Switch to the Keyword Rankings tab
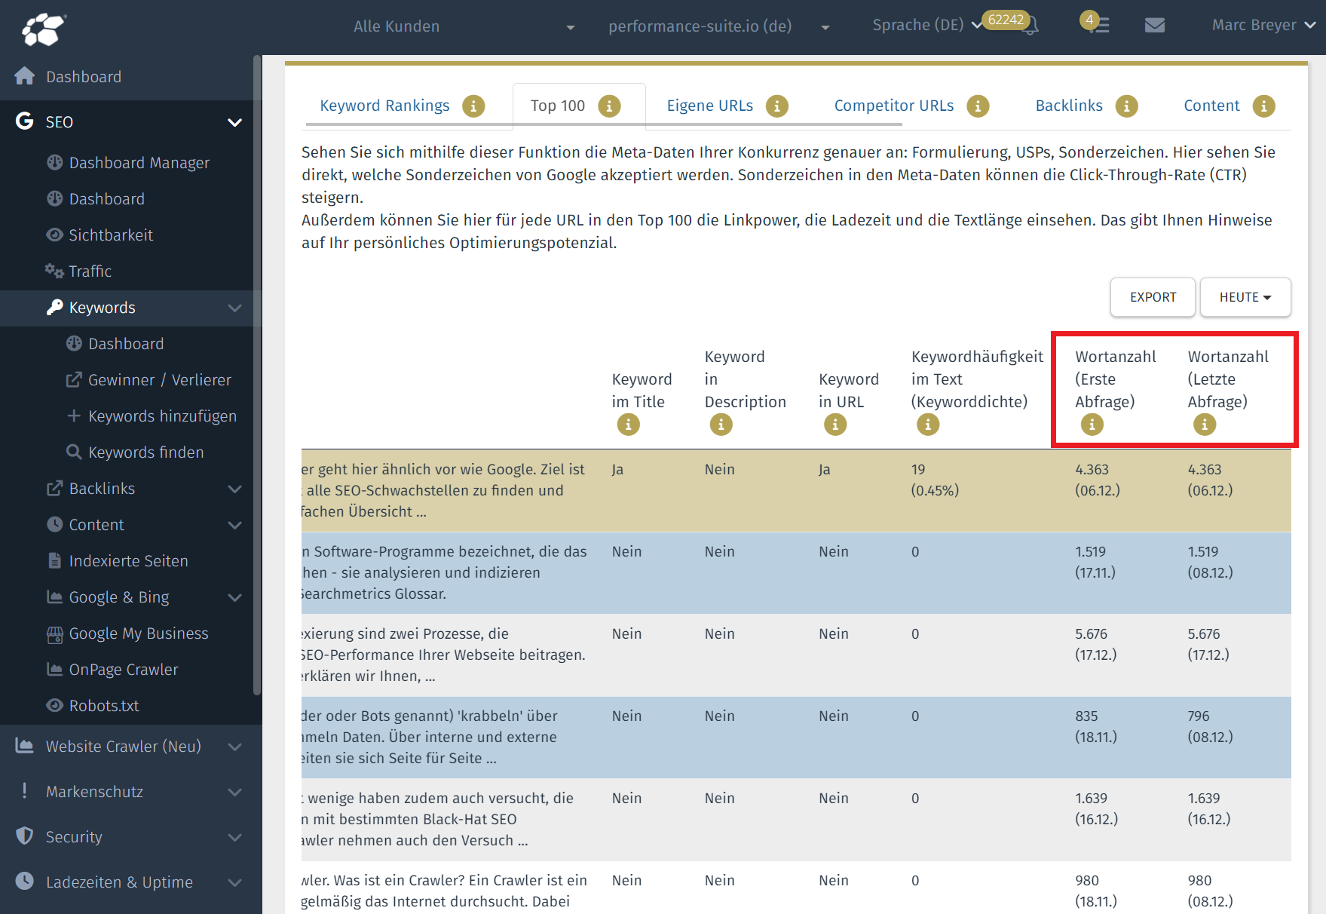The height and width of the screenshot is (914, 1326). tap(384, 106)
